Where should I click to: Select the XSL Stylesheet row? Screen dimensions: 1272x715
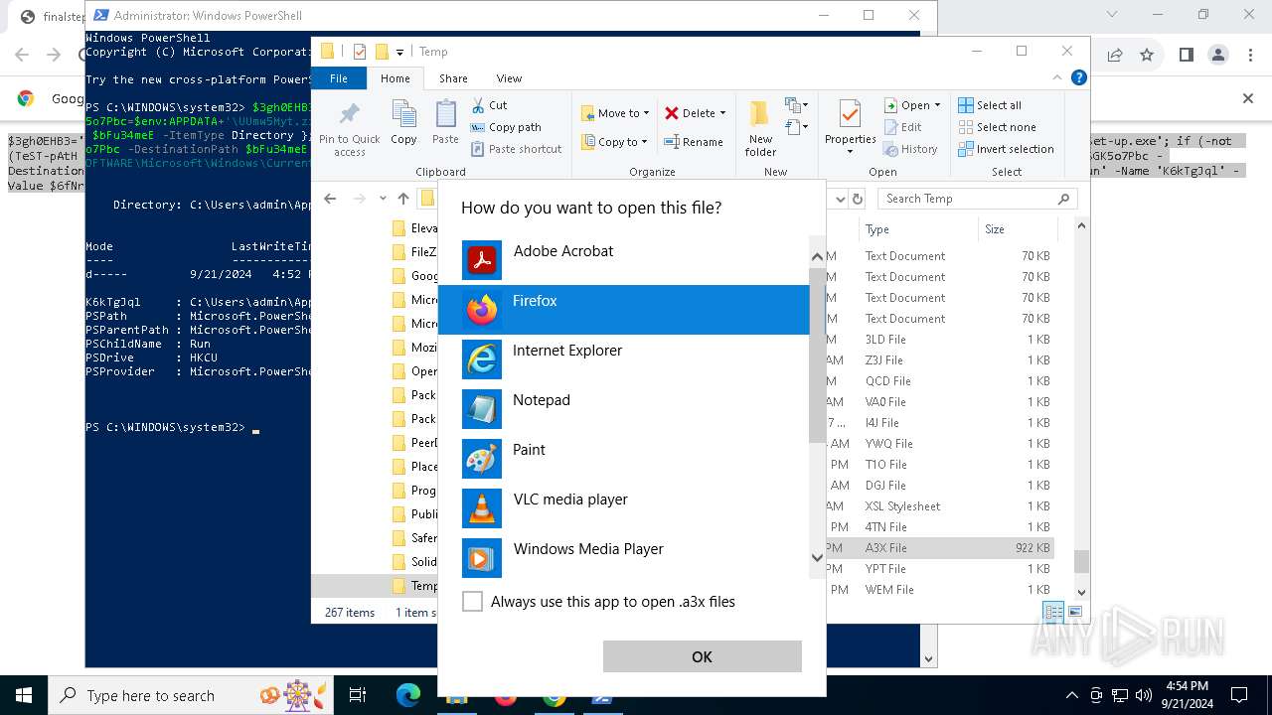pos(939,506)
